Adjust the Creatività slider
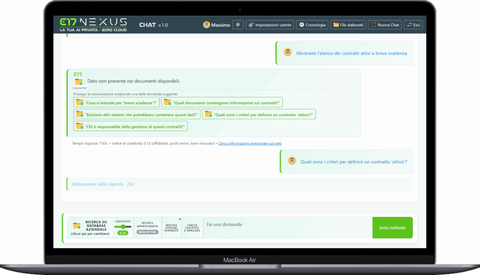Screen dimensions: 480x275 [x=123, y=226]
